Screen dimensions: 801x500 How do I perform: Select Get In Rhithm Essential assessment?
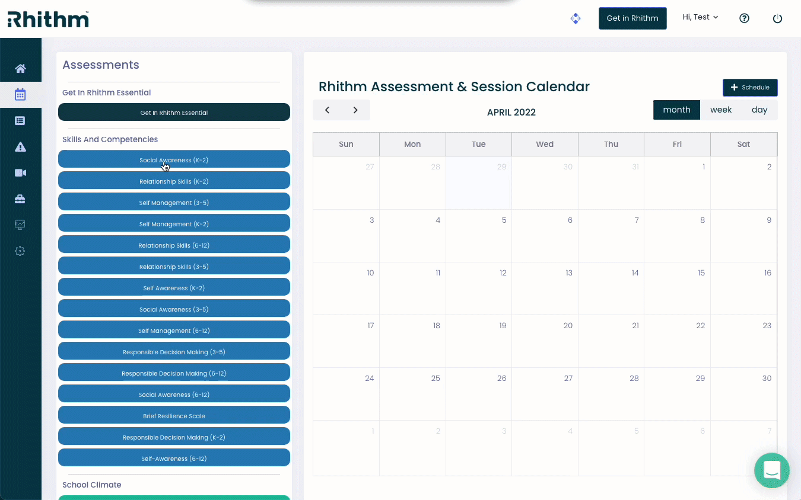[174, 112]
